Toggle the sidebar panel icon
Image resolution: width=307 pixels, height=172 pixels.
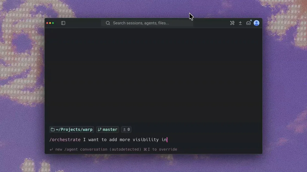click(63, 23)
